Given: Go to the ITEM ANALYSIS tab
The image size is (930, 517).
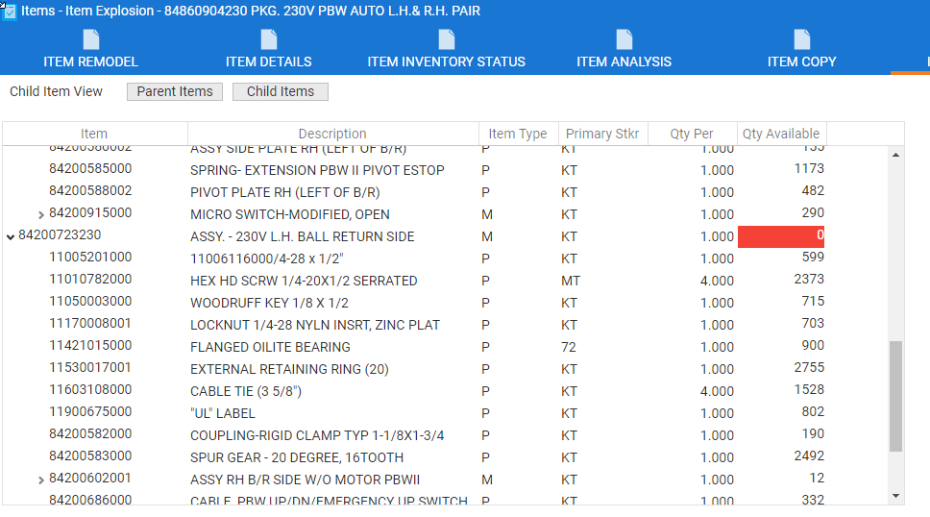Looking at the screenshot, I should click(624, 50).
